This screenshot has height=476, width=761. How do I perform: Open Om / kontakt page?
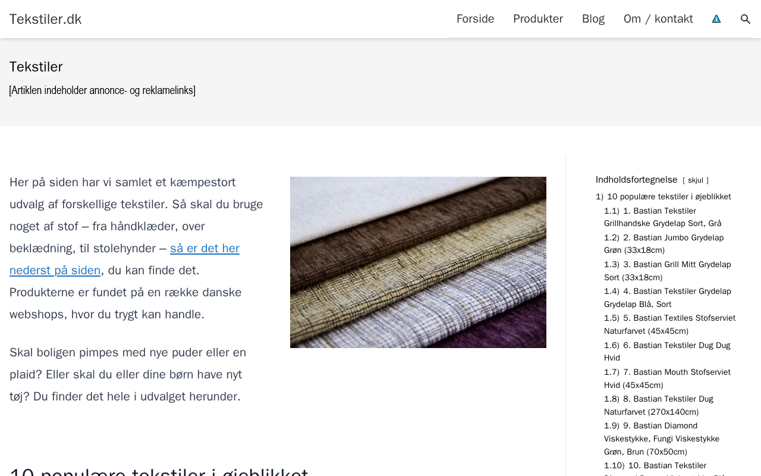tap(658, 19)
